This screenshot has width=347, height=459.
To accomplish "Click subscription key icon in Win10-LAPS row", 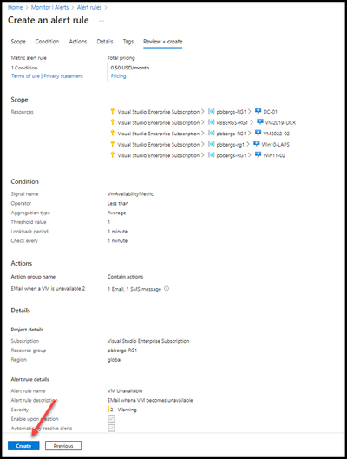I will (113, 144).
